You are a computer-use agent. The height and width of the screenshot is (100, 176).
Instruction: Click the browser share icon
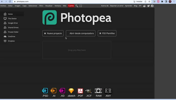click(145, 2)
